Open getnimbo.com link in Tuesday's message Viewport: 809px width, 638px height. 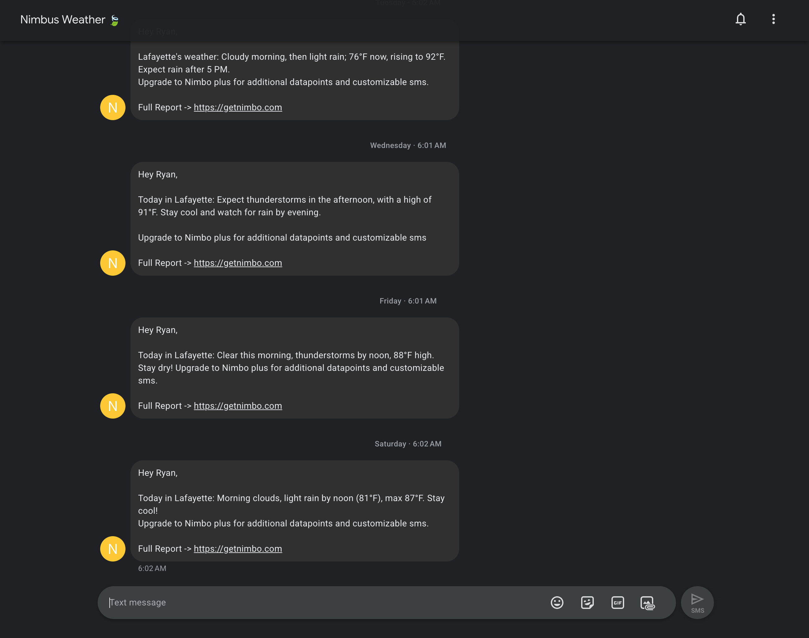pos(238,107)
